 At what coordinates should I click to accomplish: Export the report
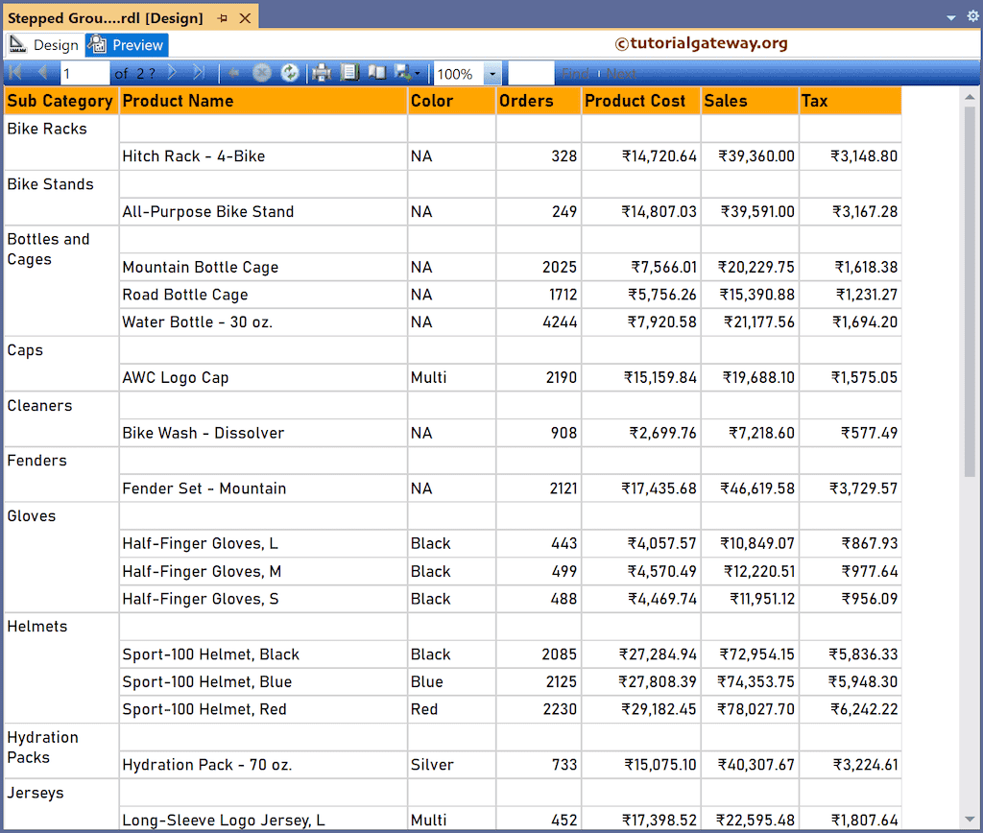click(401, 73)
